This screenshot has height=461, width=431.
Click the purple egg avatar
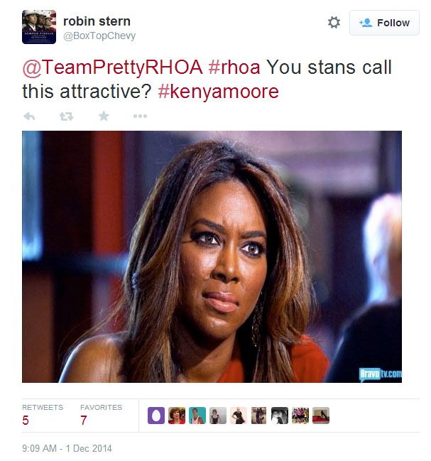pyautogui.click(x=156, y=416)
